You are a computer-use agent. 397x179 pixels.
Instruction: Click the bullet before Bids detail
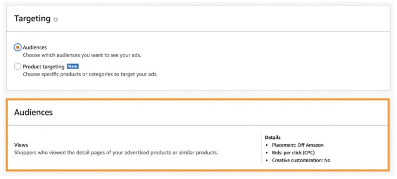tap(267, 153)
